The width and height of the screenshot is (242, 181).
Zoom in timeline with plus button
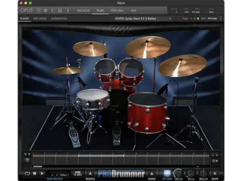point(217,155)
